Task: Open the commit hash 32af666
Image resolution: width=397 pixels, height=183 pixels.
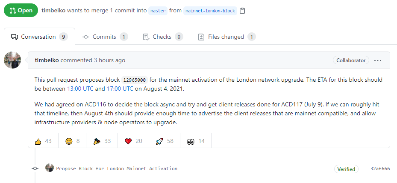Action: coord(380,169)
